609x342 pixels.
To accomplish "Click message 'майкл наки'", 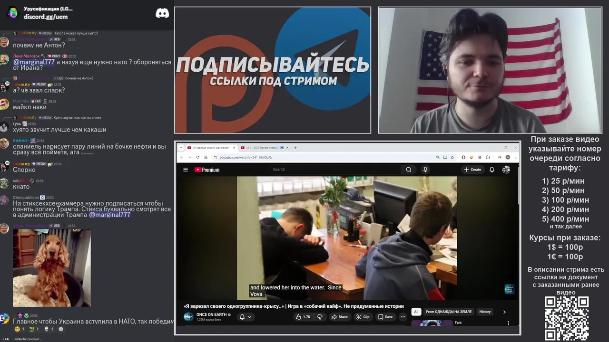I will (29, 107).
